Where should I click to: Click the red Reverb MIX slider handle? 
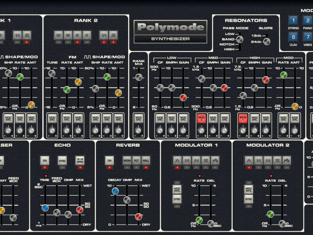click(139, 217)
